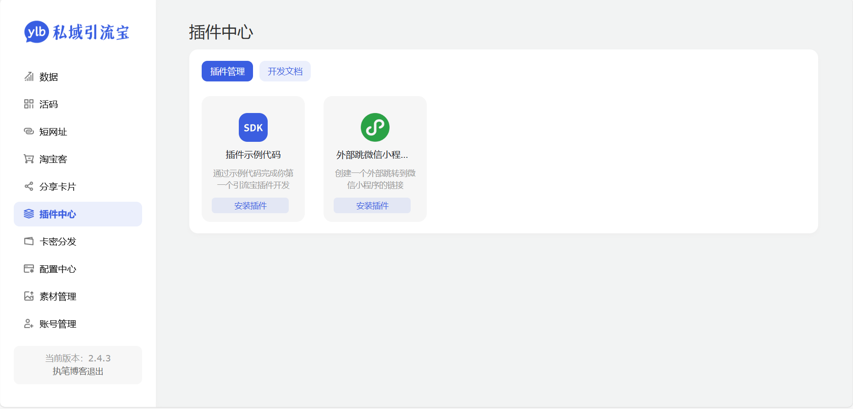Screen dimensions: 853x409
Task: Click the 分享卡片 share icon
Action: [x=29, y=186]
